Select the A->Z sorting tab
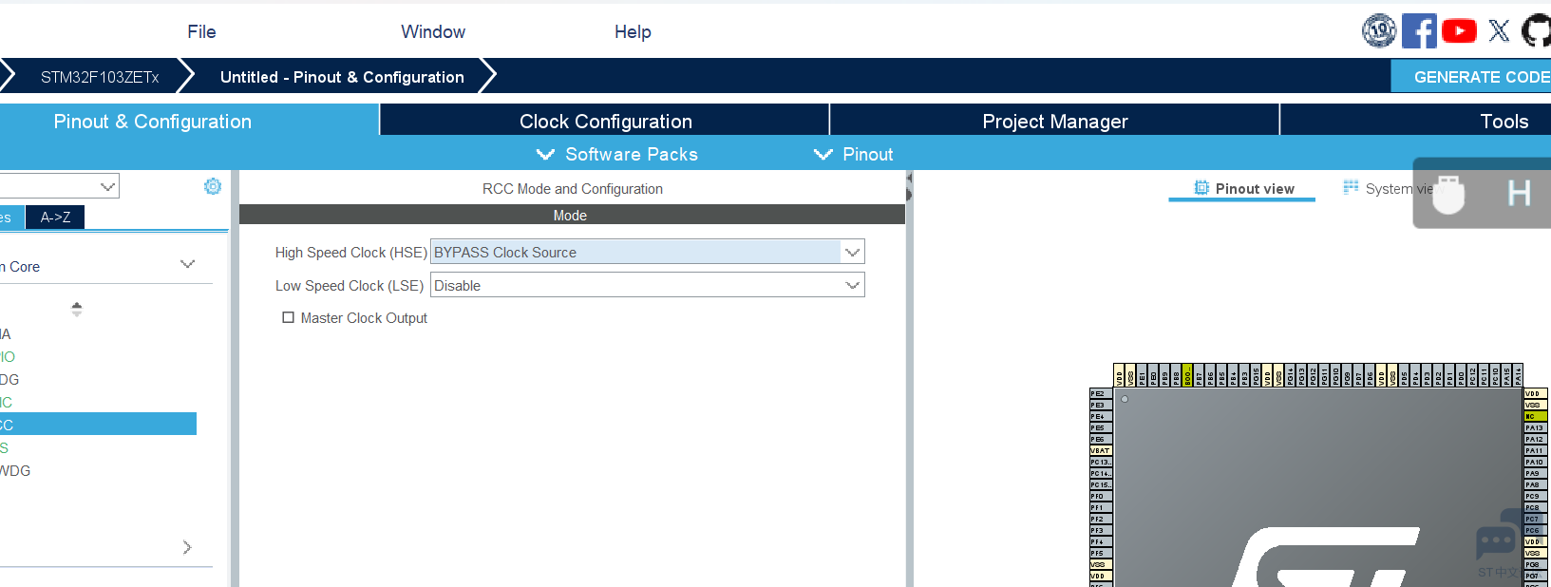1551x587 pixels. pos(55,217)
